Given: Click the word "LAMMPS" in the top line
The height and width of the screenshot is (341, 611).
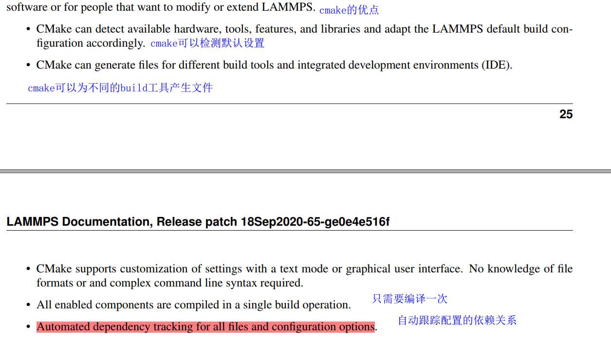Looking at the screenshot, I should pyautogui.click(x=287, y=7).
